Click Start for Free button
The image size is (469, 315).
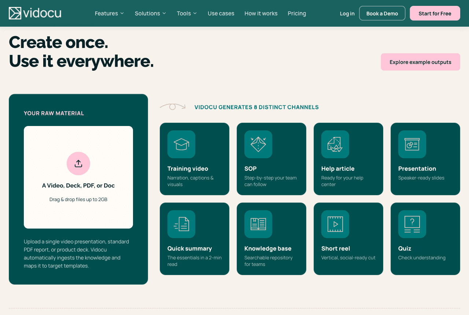(435, 13)
